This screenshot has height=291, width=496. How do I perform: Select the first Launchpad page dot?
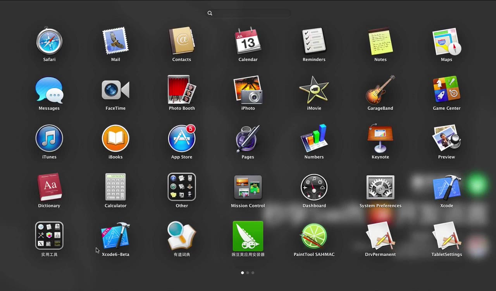coord(243,273)
